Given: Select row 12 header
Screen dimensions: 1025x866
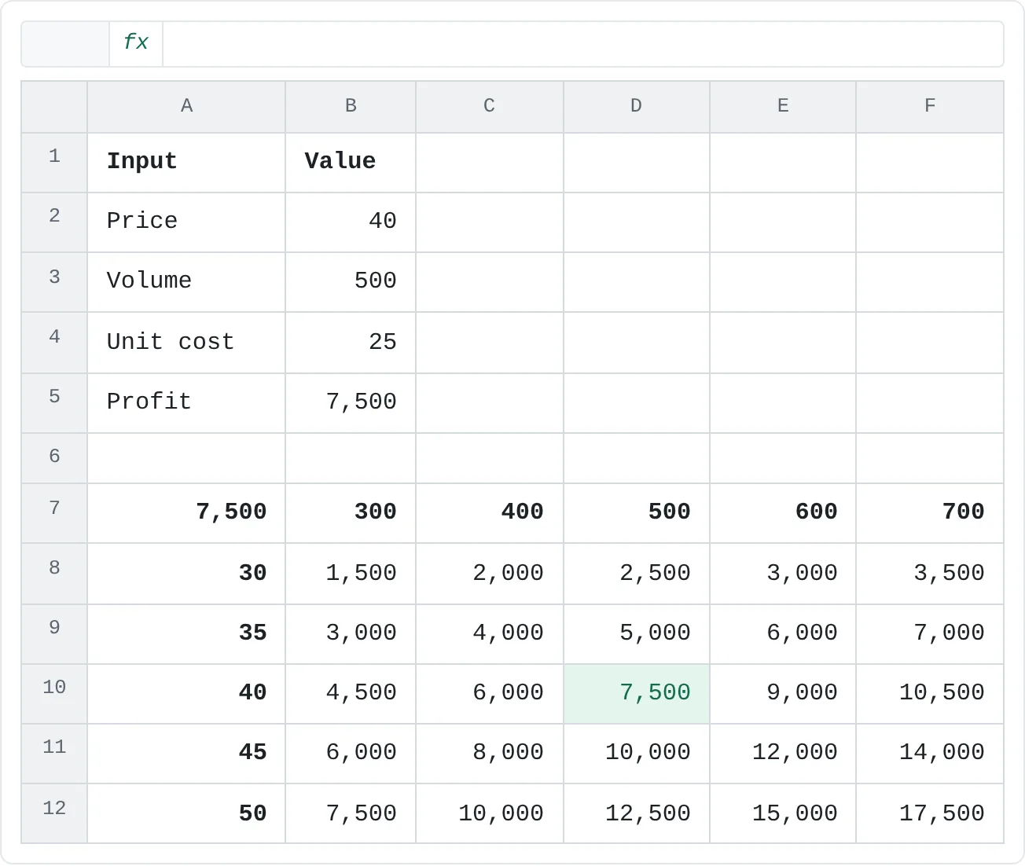Looking at the screenshot, I should pyautogui.click(x=54, y=813).
